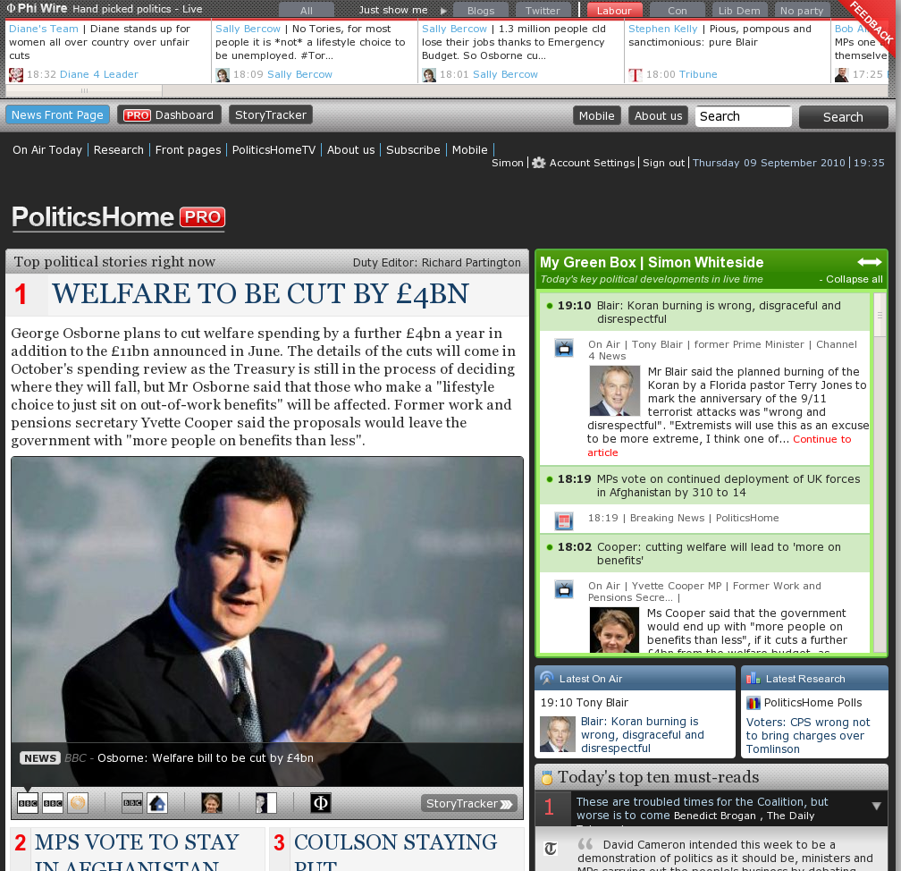Click the Breaking News icon at 18:19
The image size is (901, 871).
[564, 520]
